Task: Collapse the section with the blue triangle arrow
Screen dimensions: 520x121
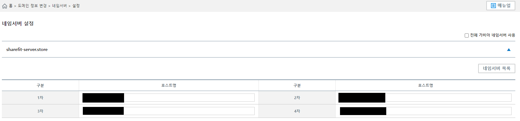Action: 509,50
